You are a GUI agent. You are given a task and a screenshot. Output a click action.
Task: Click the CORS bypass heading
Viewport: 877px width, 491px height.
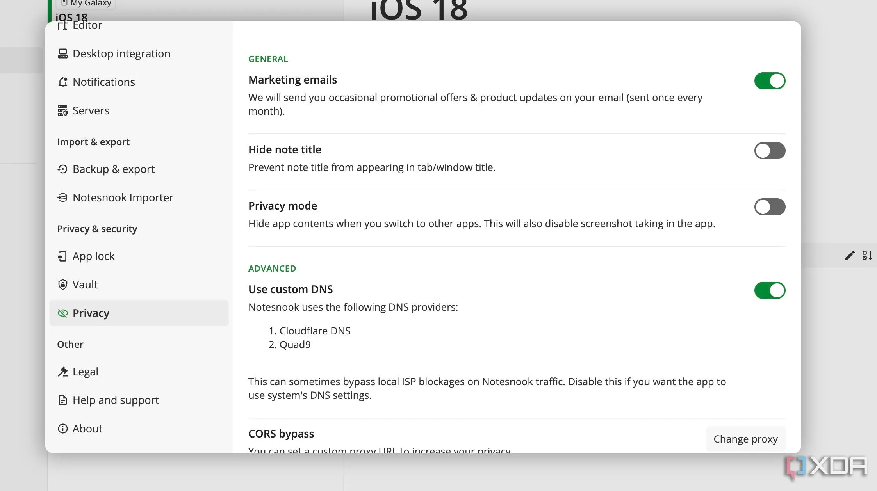[281, 434]
